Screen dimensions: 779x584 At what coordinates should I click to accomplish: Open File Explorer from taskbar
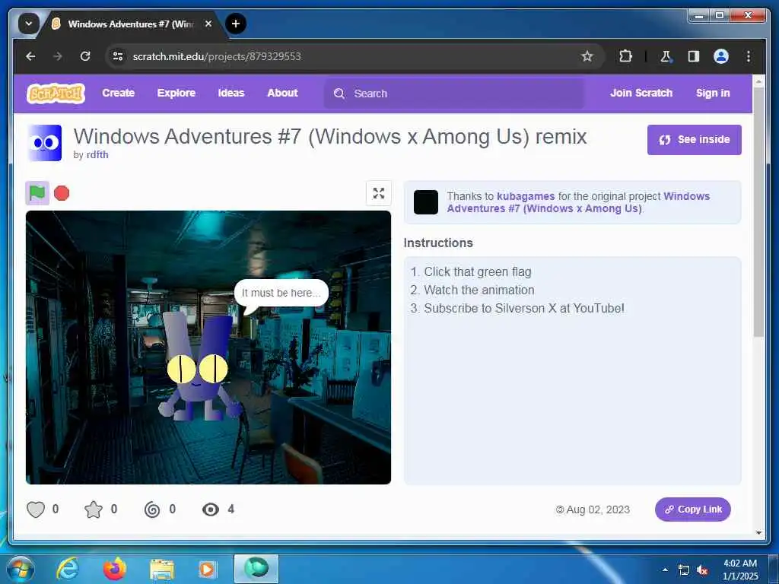[x=162, y=570]
